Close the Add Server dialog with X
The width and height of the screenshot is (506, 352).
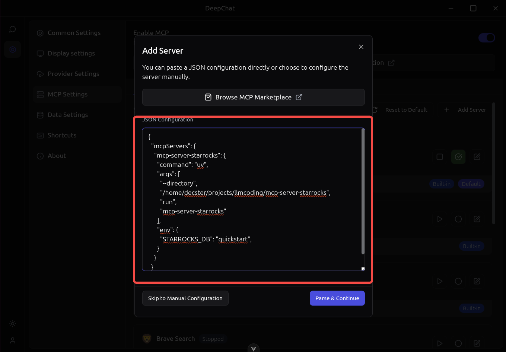[361, 47]
